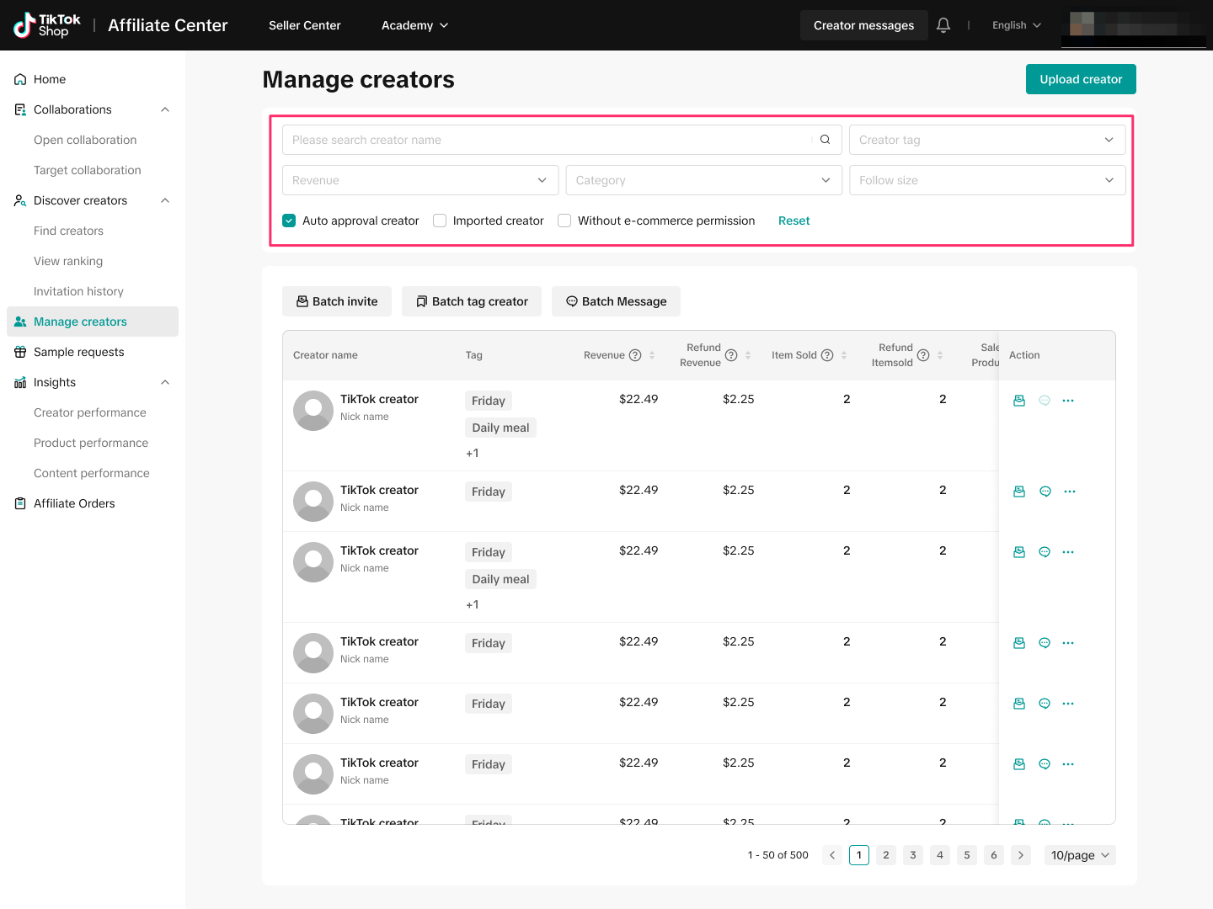
Task: Click the creator name search field
Action: coord(548,140)
